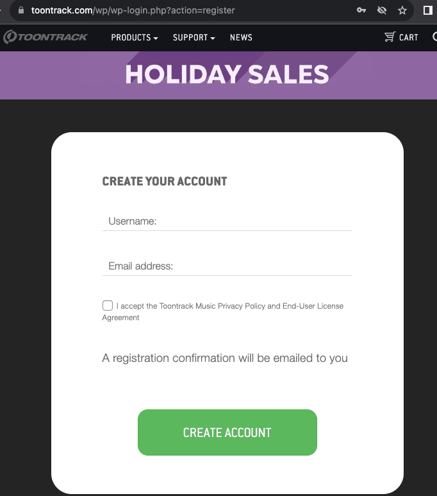437x496 pixels.
Task: Click the Holiday Sales banner
Action: coord(218,75)
